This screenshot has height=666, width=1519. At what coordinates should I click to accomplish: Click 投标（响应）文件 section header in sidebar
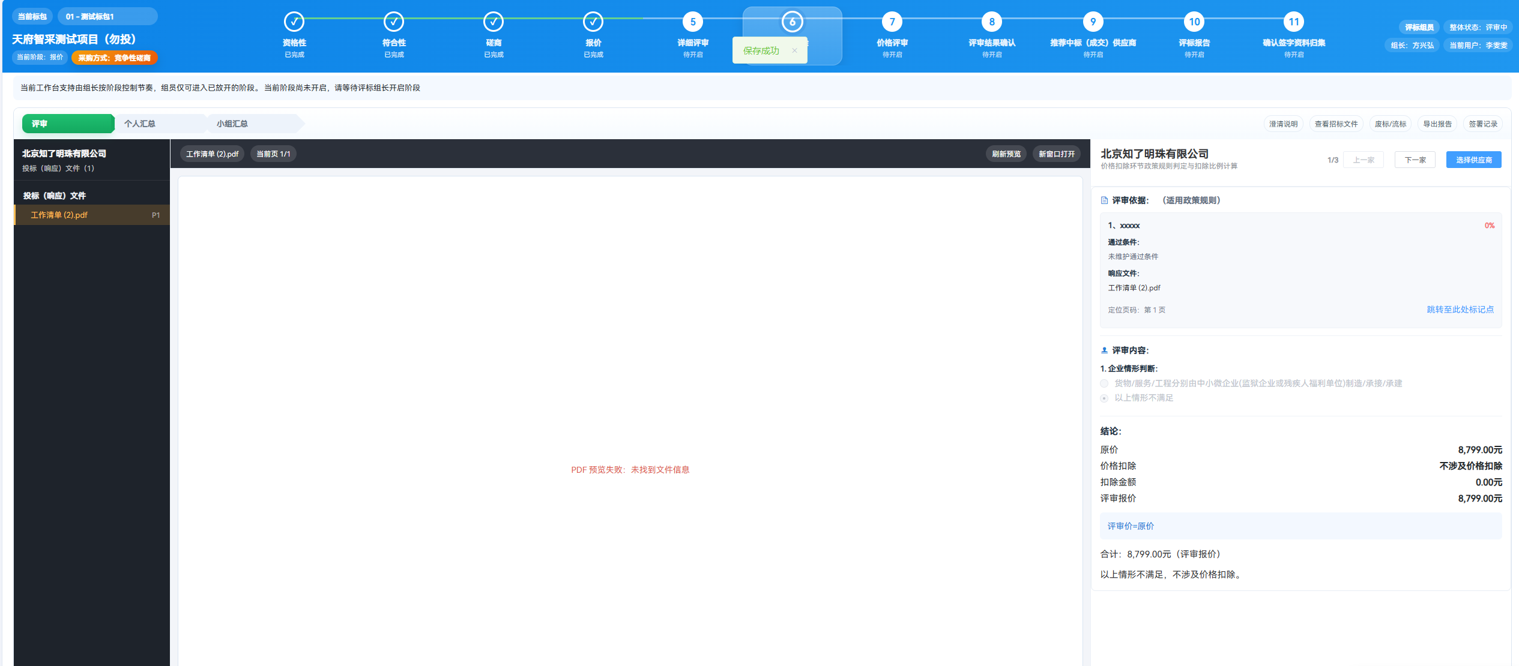[x=55, y=196]
